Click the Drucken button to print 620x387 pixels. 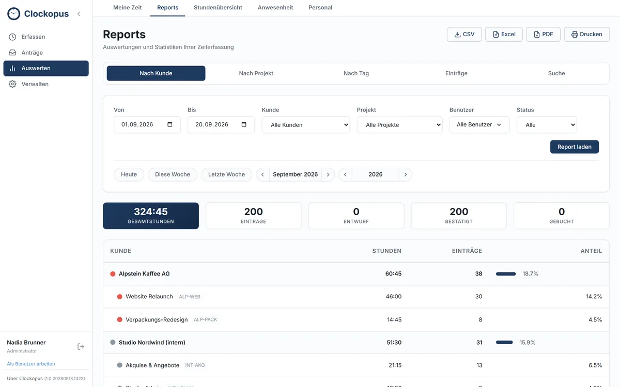(586, 35)
